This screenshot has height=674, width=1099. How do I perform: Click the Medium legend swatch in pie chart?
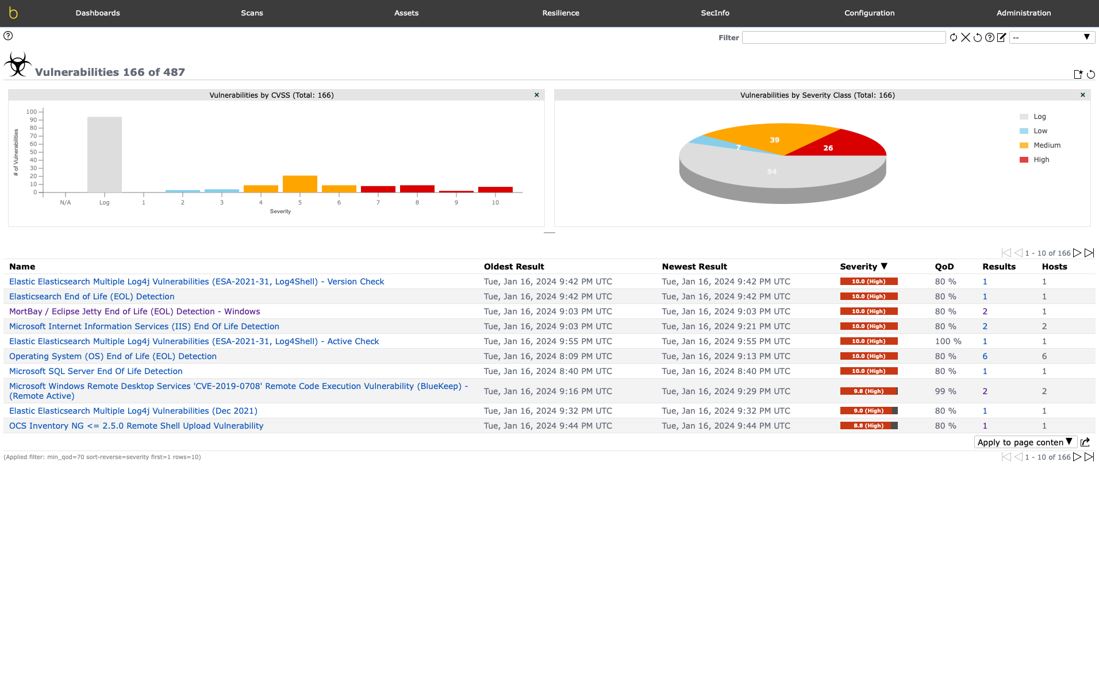(x=1024, y=145)
